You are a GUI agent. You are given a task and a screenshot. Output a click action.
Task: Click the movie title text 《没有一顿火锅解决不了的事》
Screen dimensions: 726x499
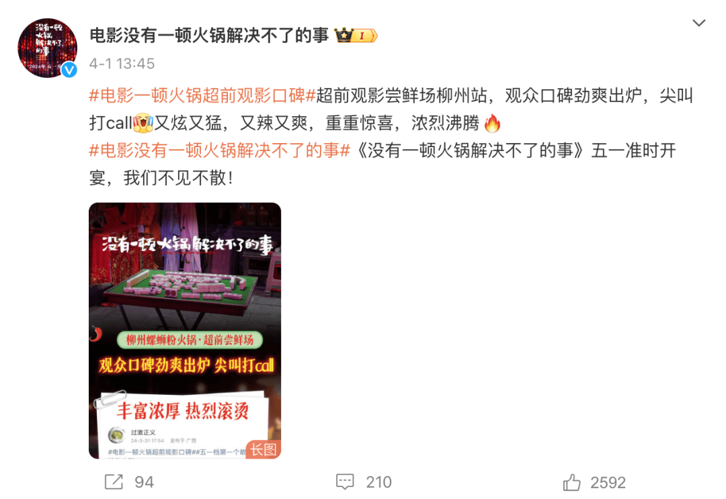pyautogui.click(x=469, y=150)
